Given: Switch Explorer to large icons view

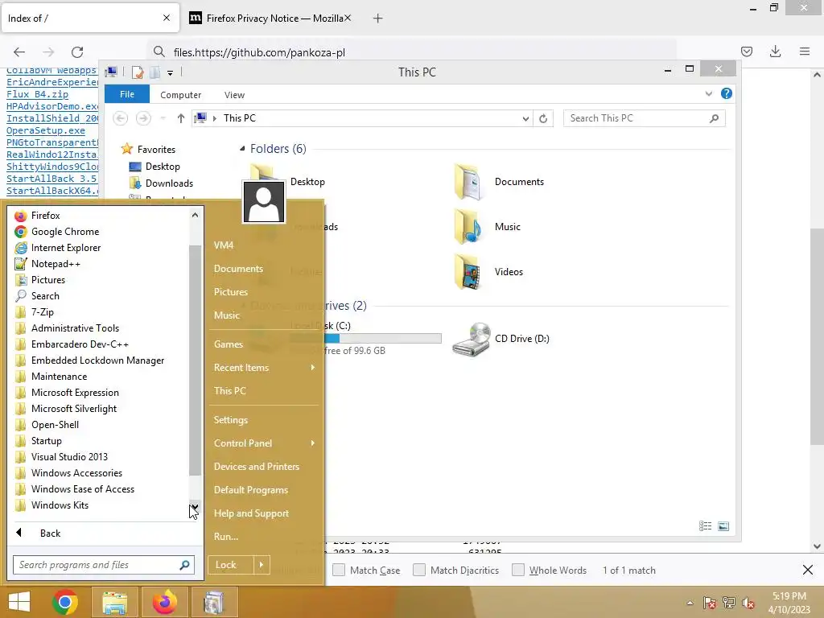Looking at the screenshot, I should coord(723,526).
